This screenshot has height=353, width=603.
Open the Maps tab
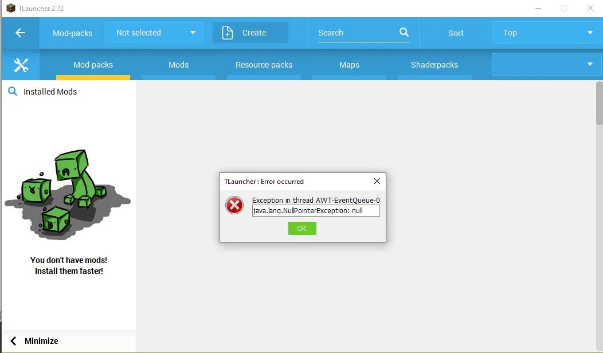349,65
